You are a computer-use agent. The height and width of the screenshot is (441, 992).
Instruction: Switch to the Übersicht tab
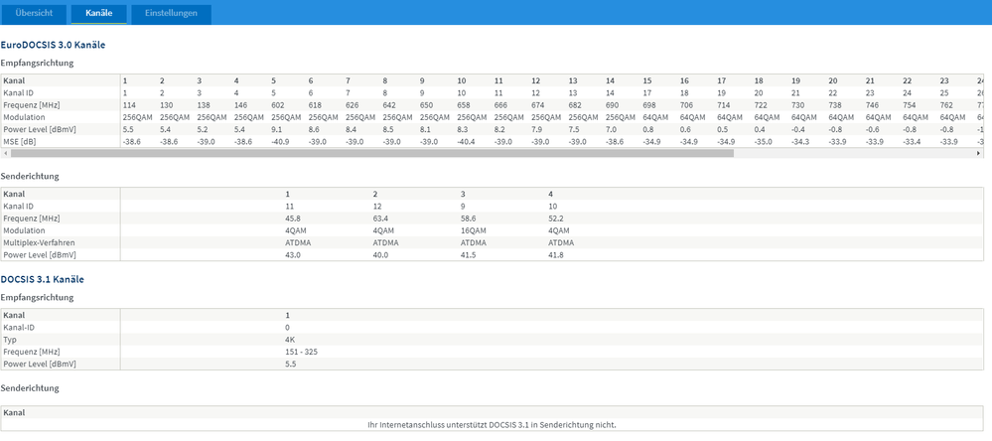[34, 14]
